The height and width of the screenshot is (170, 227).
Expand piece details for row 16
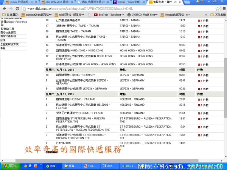point(199,32)
